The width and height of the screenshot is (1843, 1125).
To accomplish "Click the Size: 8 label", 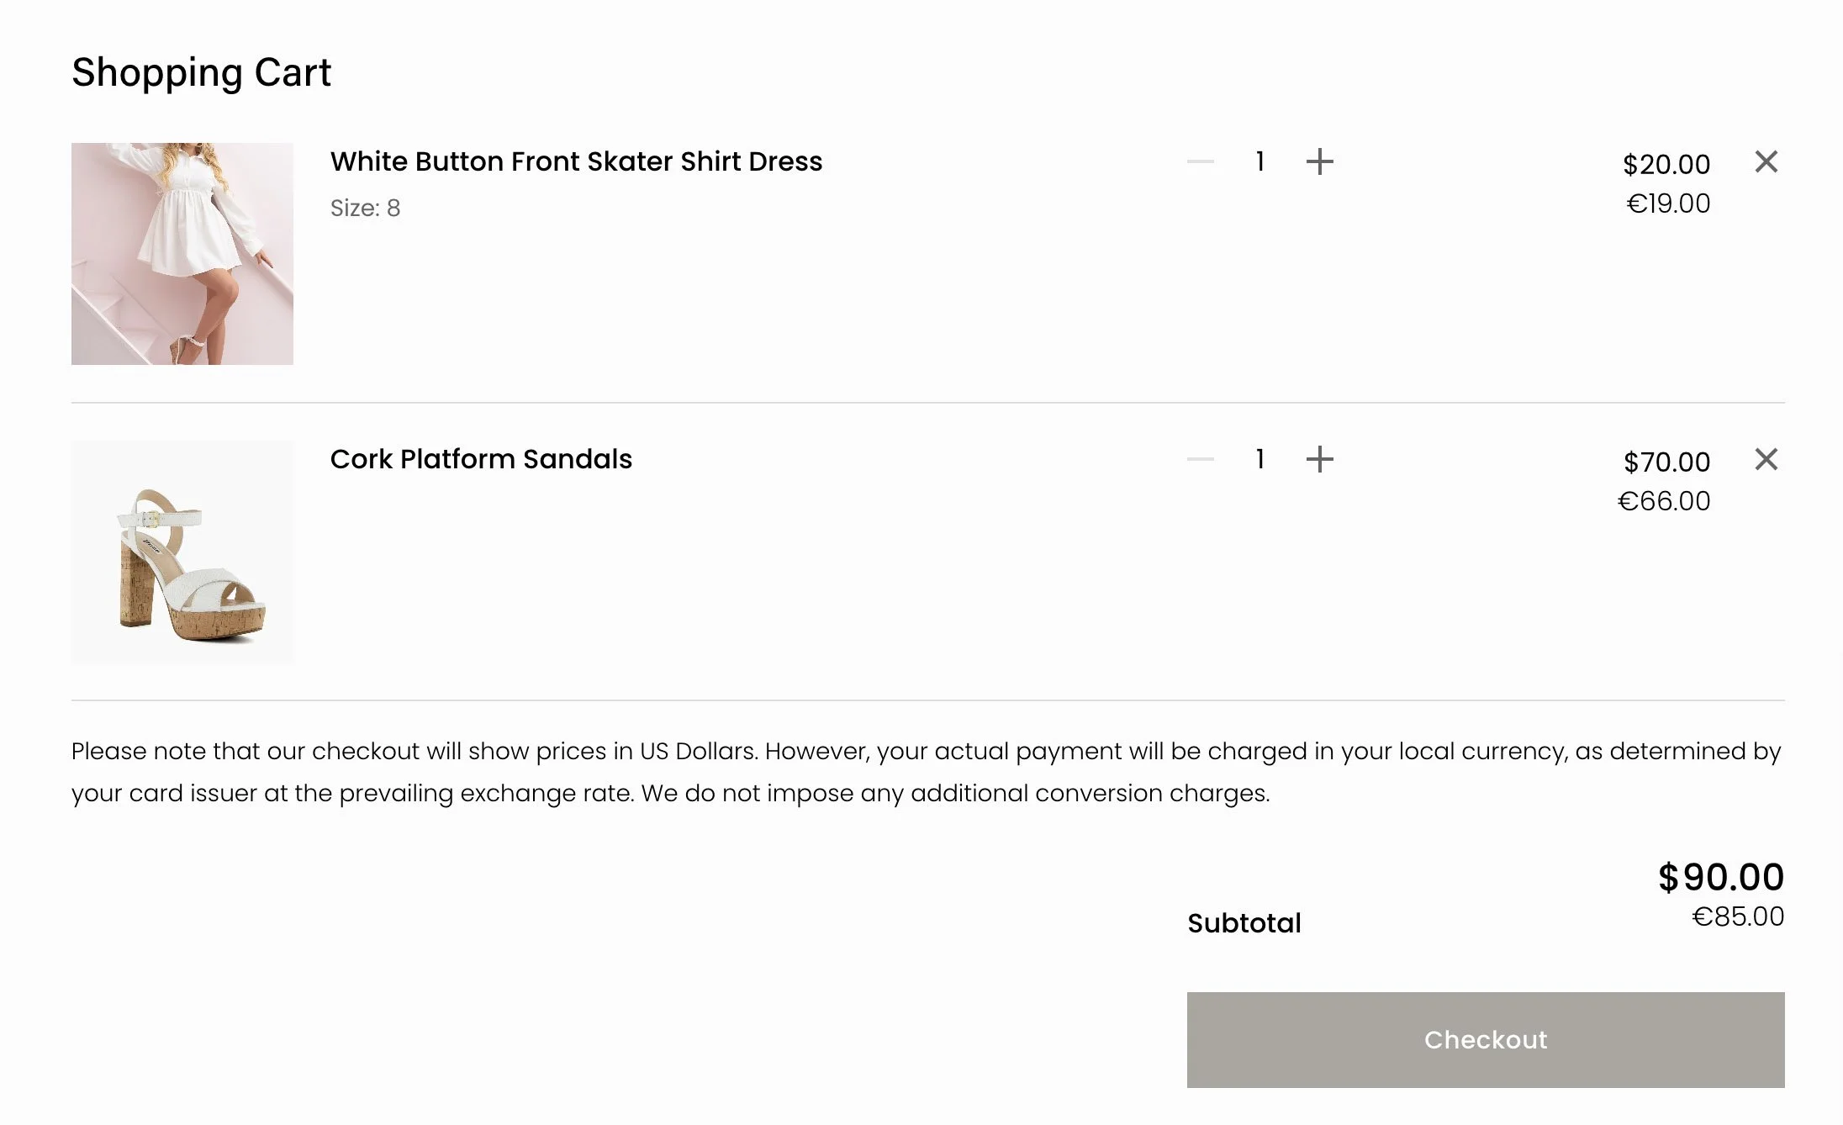I will [x=365, y=208].
